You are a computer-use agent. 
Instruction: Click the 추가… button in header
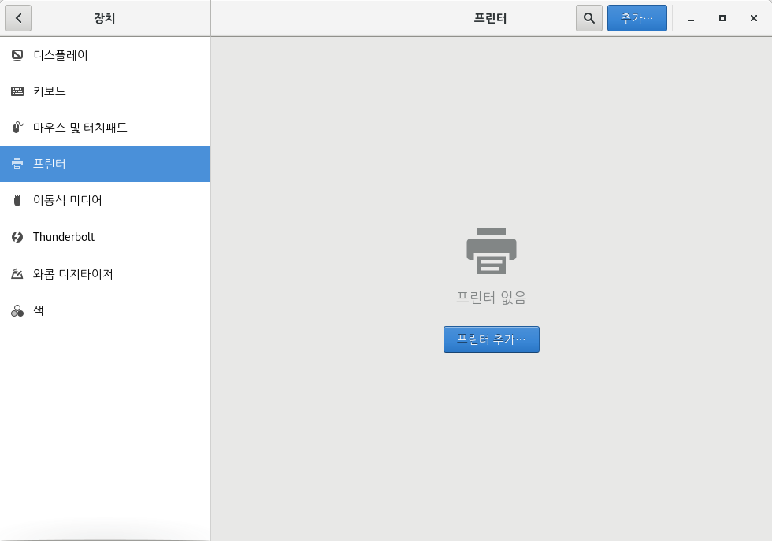tap(637, 18)
